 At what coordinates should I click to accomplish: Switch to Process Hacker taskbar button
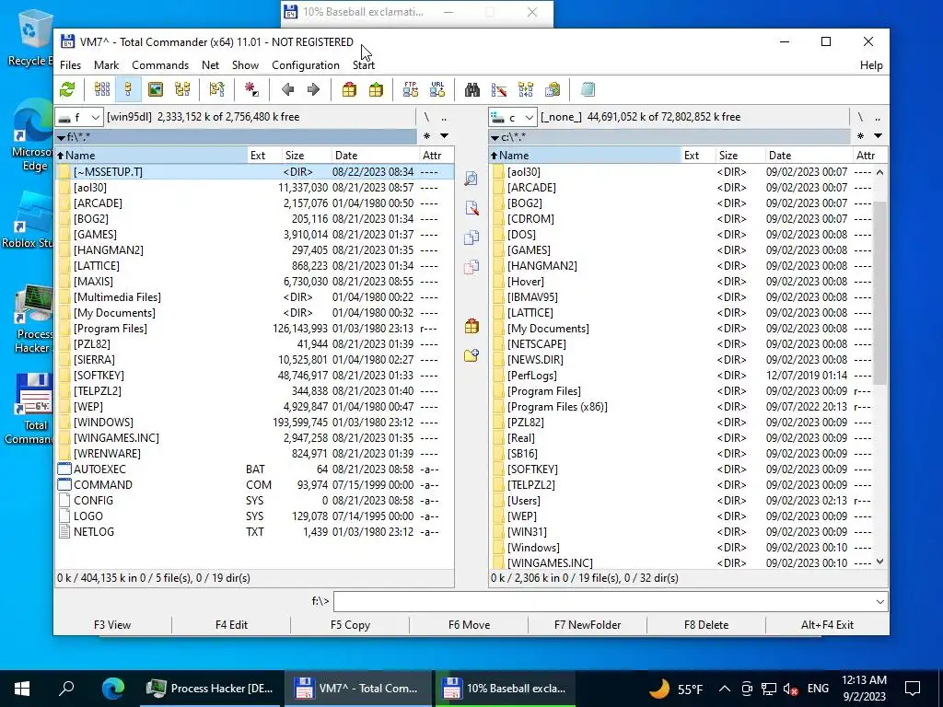tap(210, 689)
